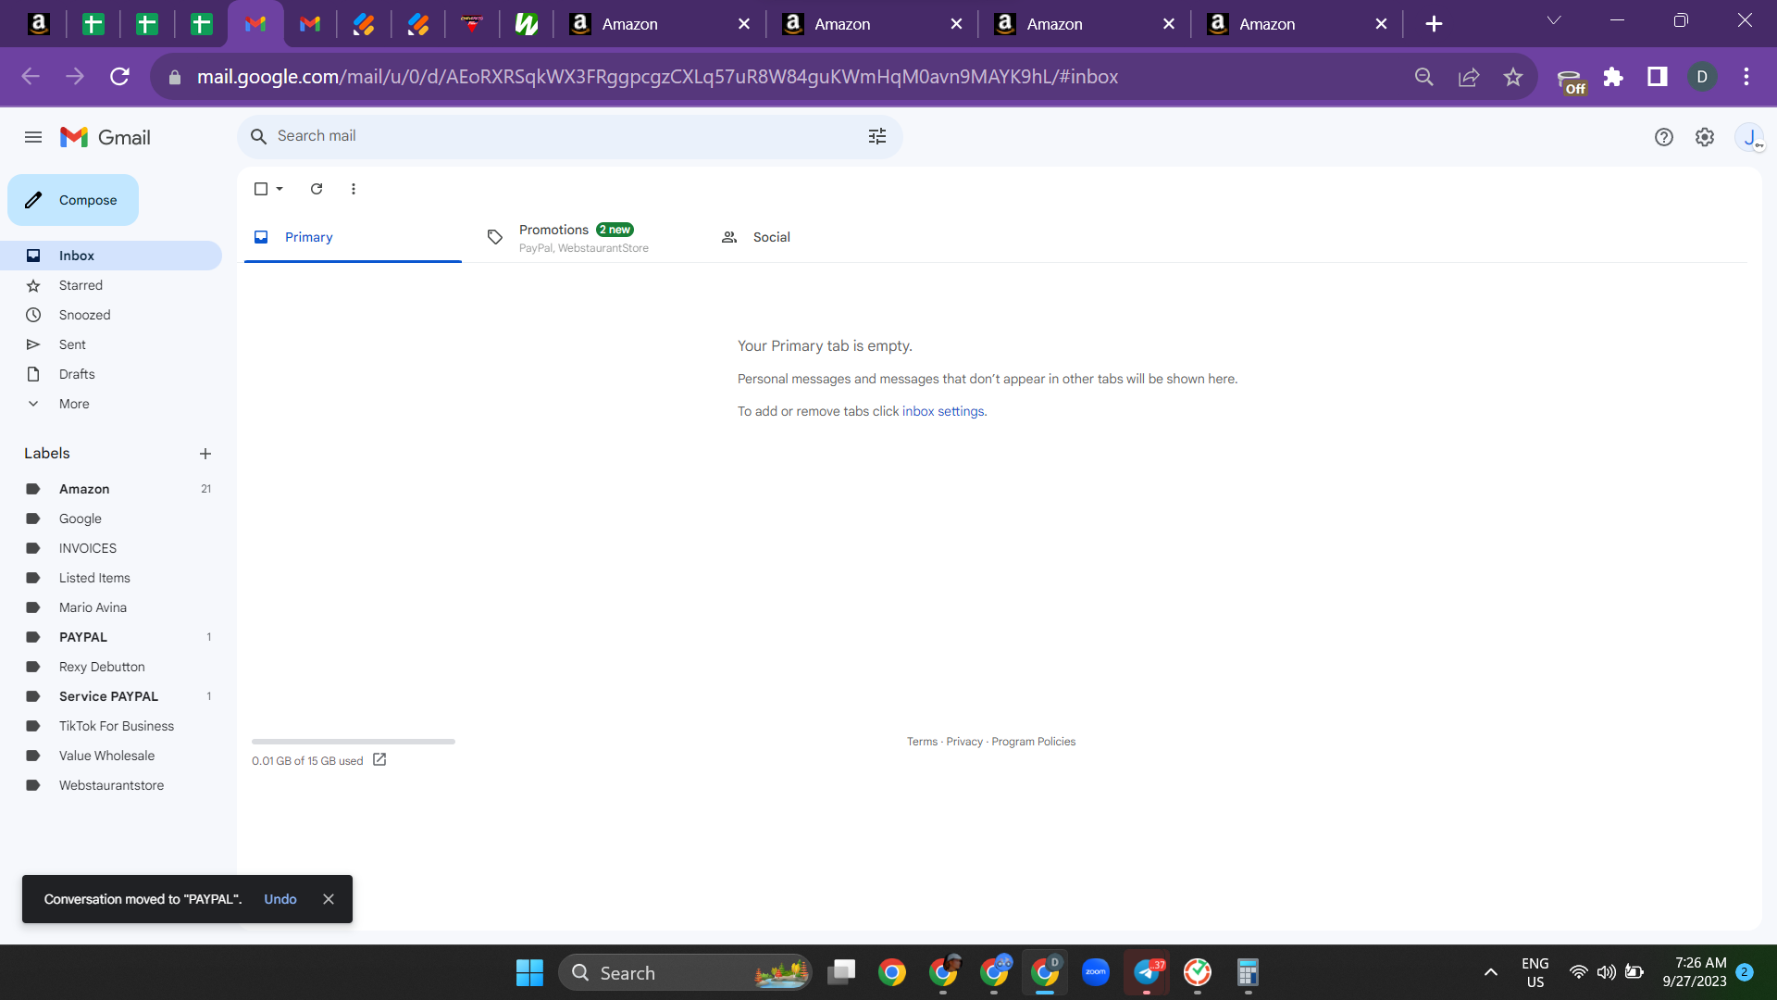Viewport: 1777px width, 1000px height.
Task: Click the inbox settings link
Action: (943, 411)
